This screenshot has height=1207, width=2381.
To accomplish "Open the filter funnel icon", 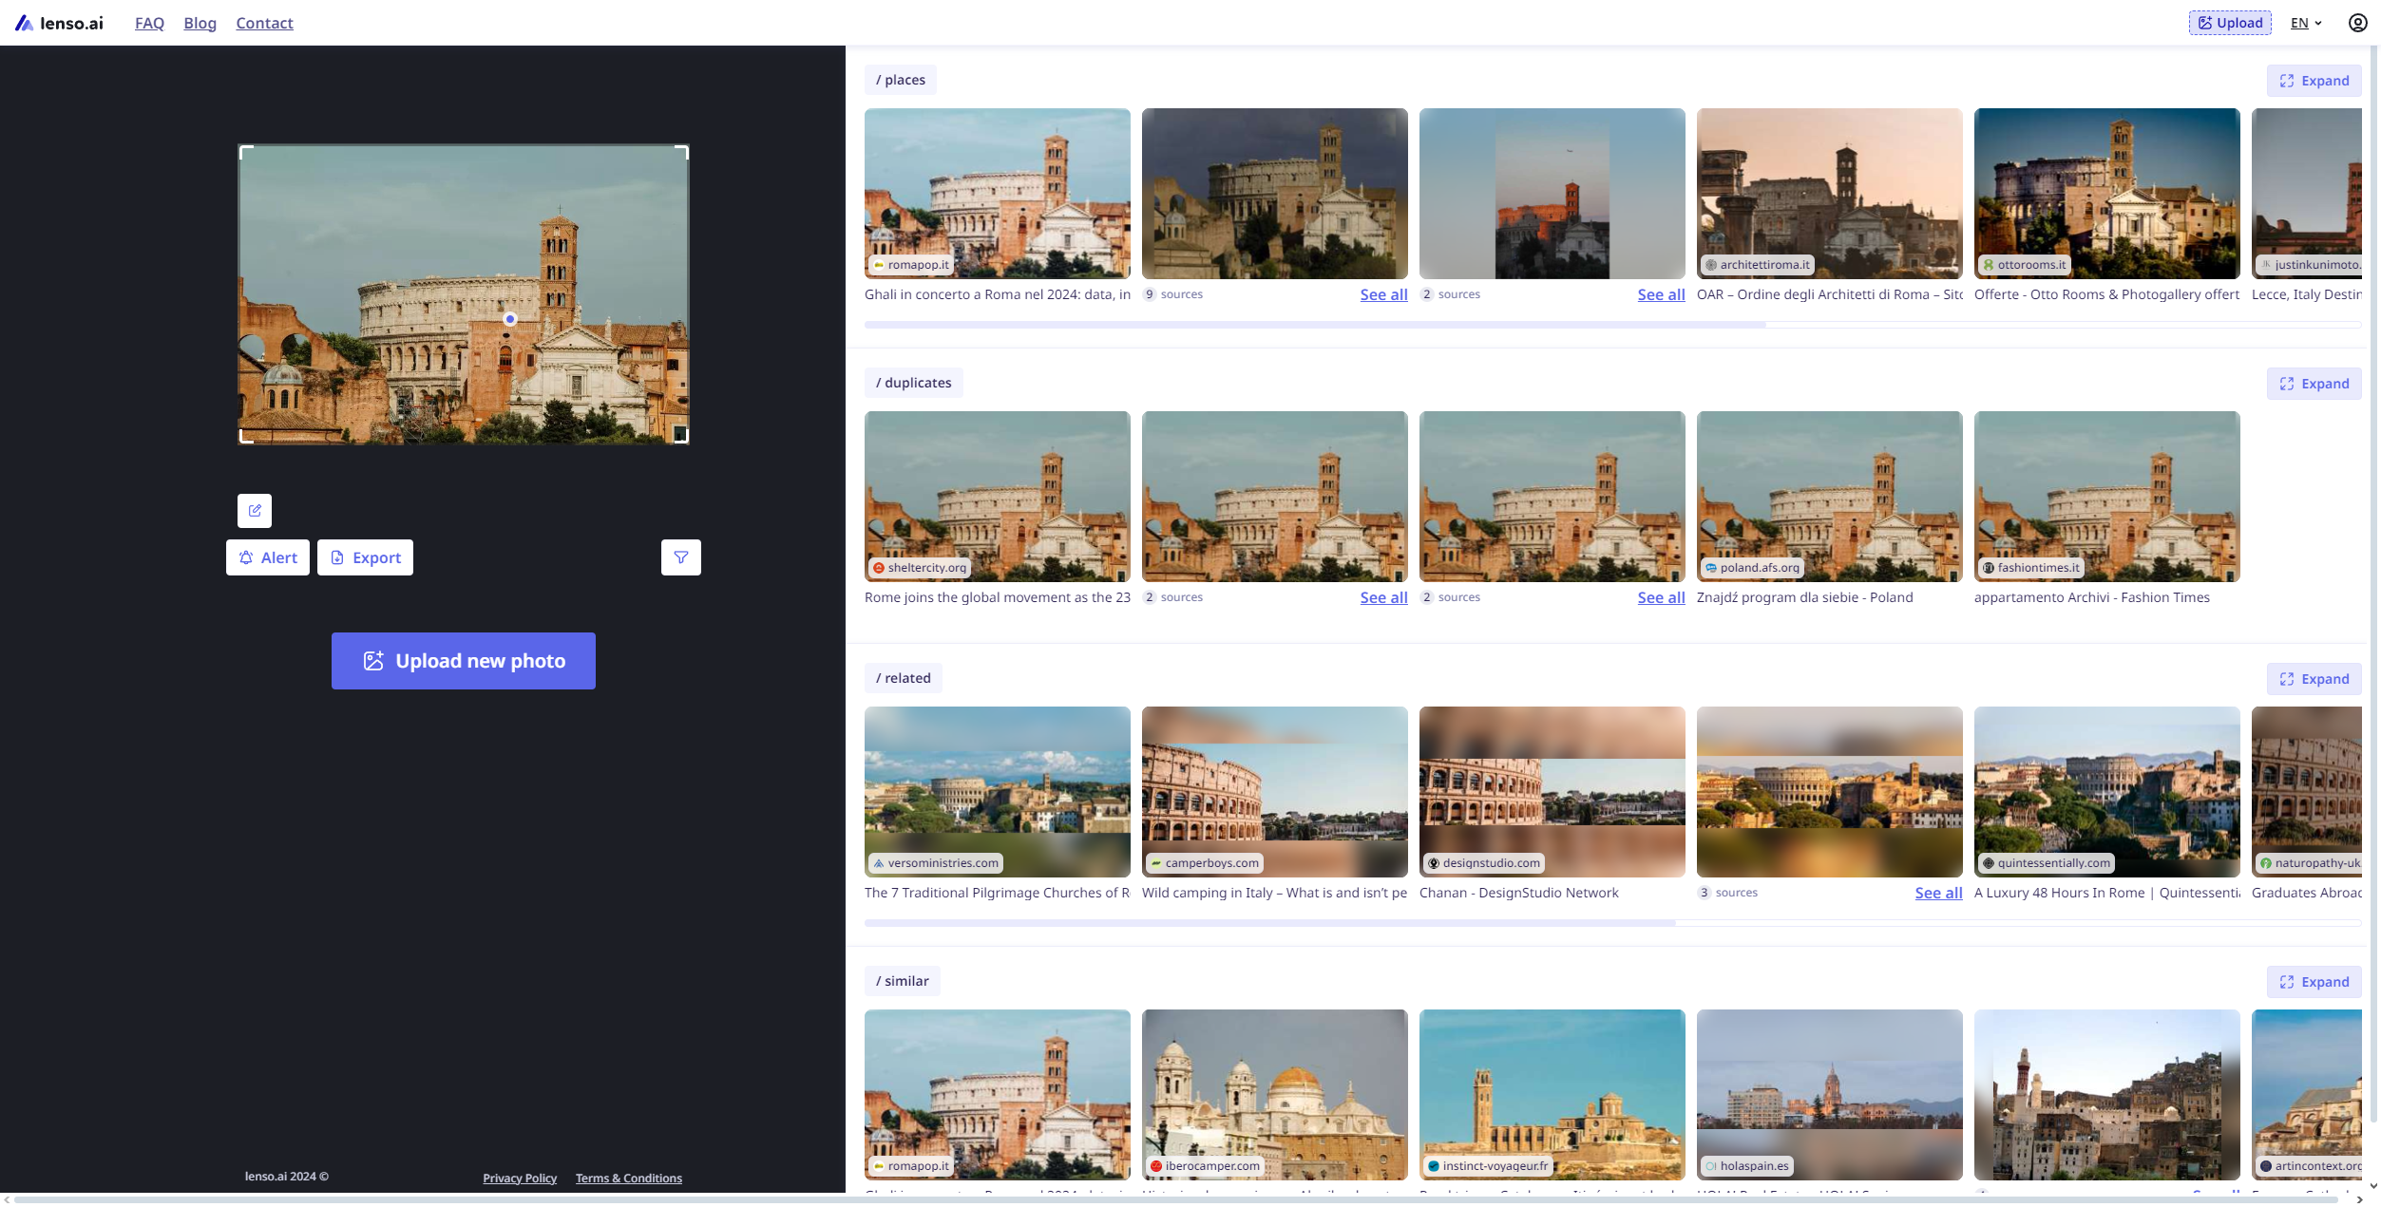I will click(x=680, y=557).
